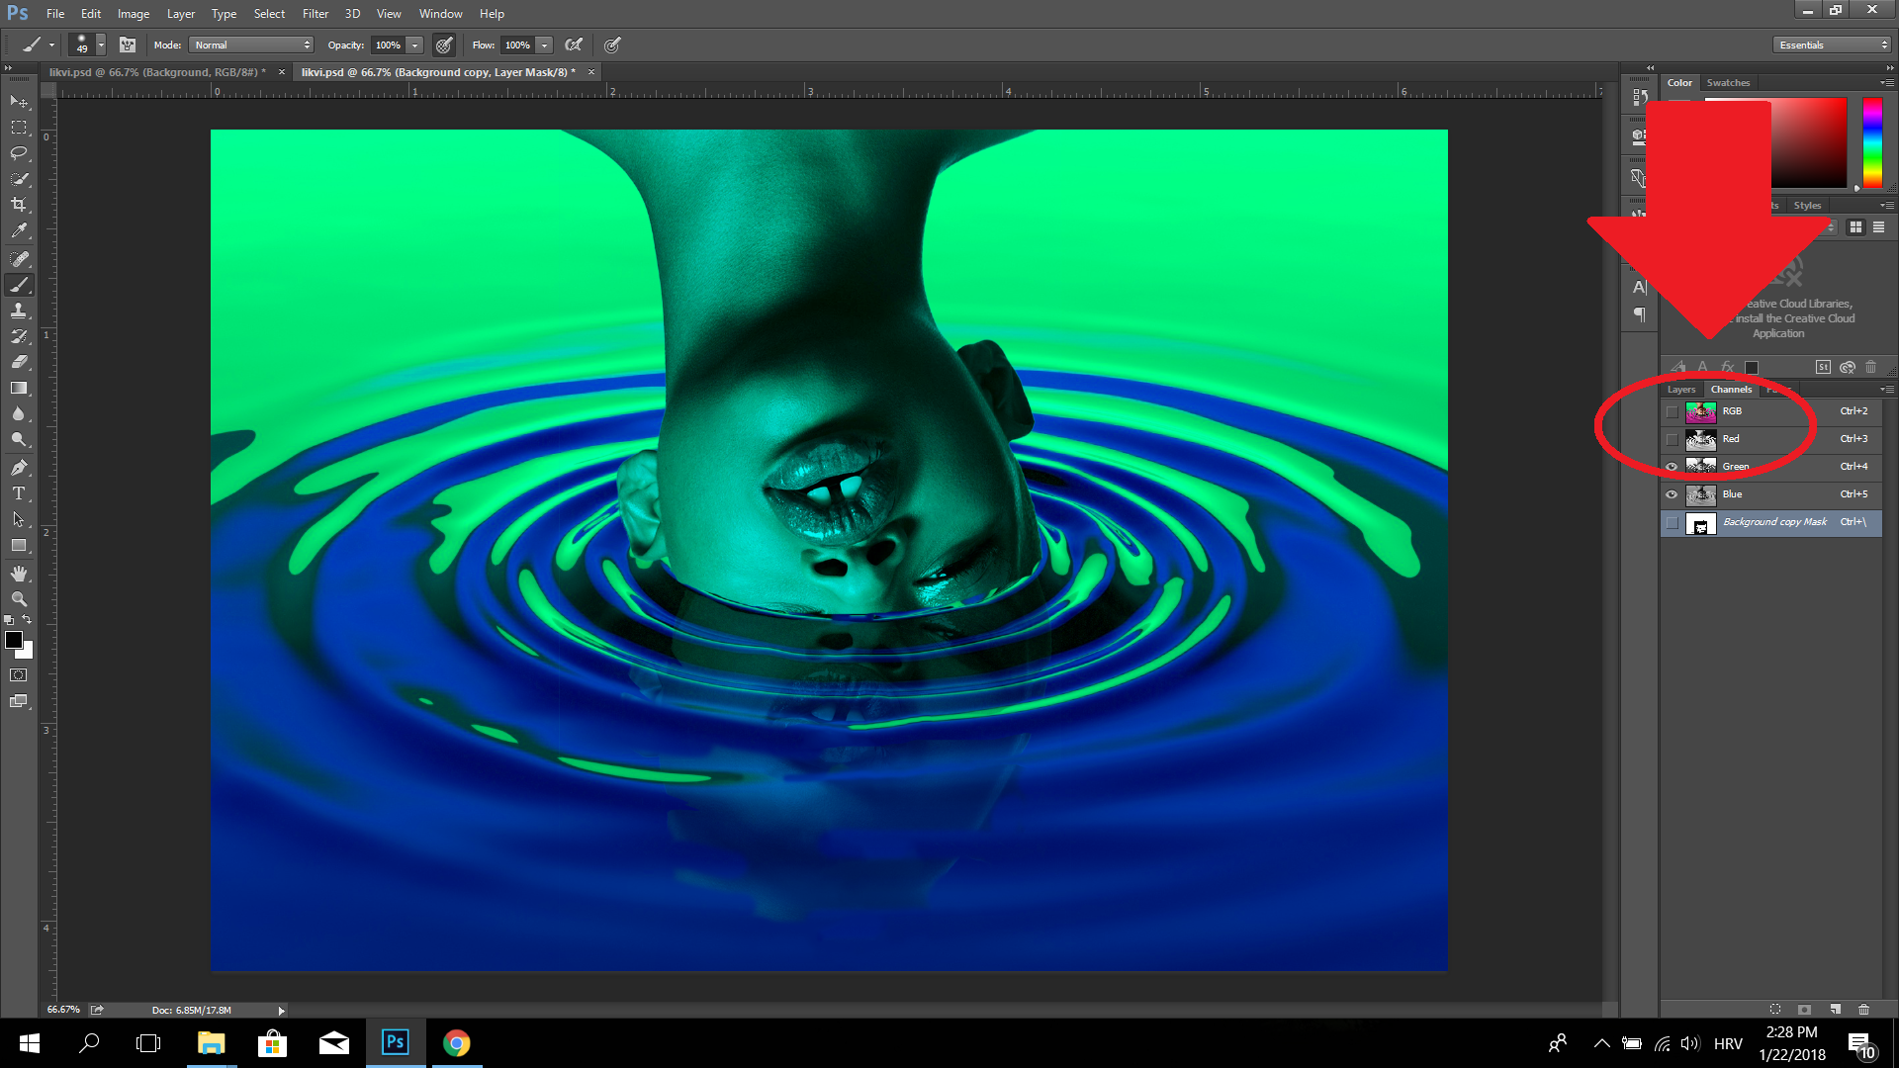
Task: Hide the Blue channel
Action: tap(1672, 494)
